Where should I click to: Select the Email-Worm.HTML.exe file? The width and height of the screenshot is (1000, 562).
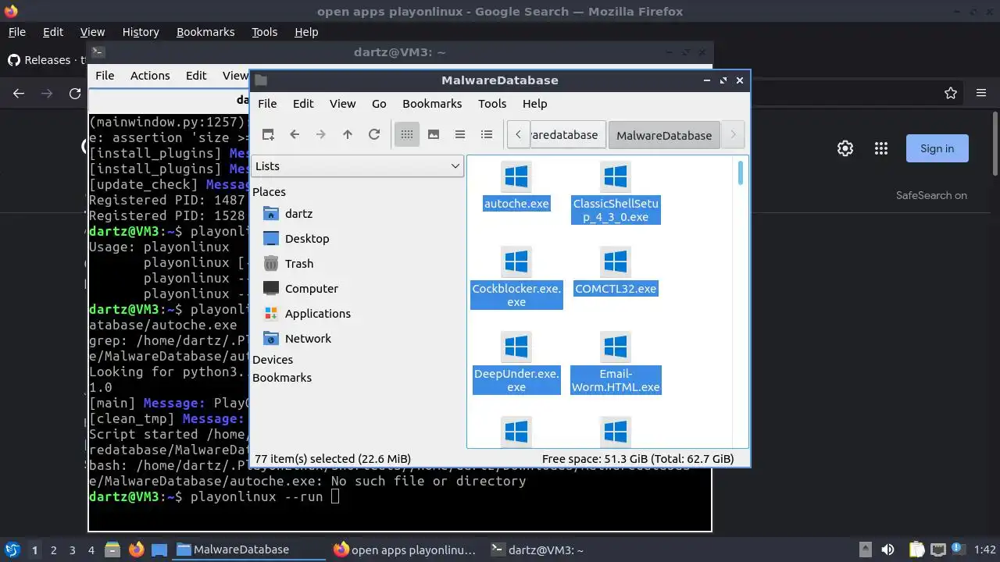pyautogui.click(x=616, y=363)
